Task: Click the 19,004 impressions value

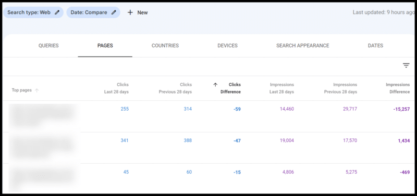Action: click(x=287, y=140)
